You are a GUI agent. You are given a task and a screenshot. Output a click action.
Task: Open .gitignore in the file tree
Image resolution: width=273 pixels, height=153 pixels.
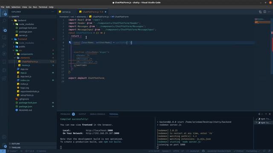[x=24, y=99]
